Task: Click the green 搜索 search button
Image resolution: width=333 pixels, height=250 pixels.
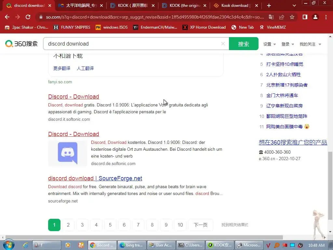Action: point(244,44)
